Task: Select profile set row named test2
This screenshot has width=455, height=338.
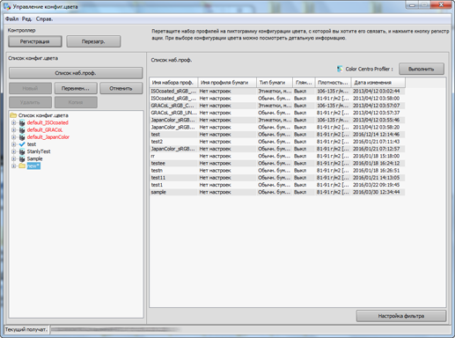Action: tap(277, 142)
